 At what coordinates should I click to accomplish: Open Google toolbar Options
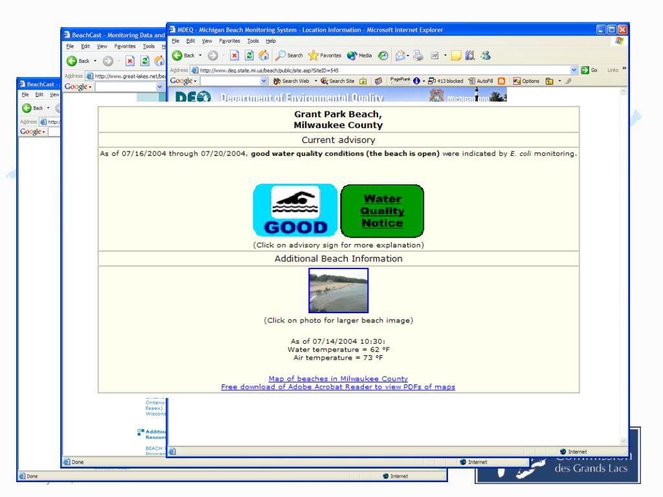click(x=526, y=81)
